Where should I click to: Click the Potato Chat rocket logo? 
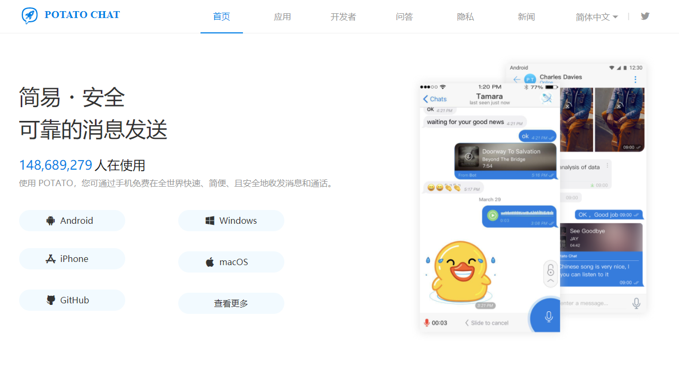coord(30,15)
